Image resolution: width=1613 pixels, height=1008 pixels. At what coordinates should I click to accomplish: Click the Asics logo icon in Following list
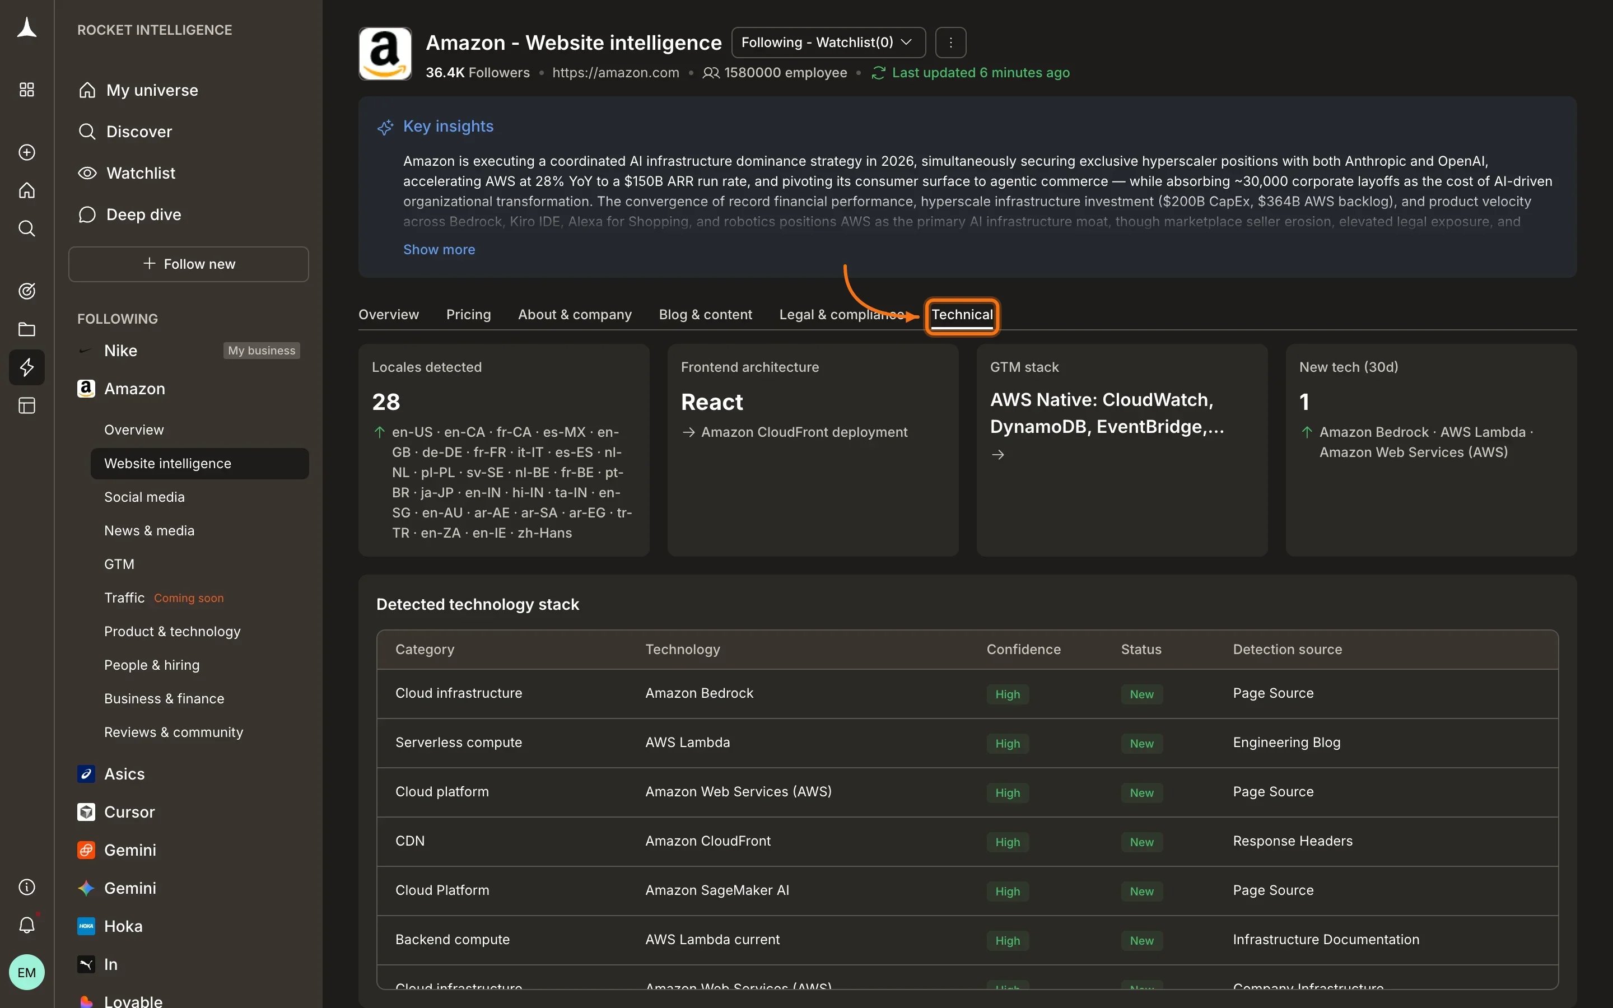pos(86,774)
